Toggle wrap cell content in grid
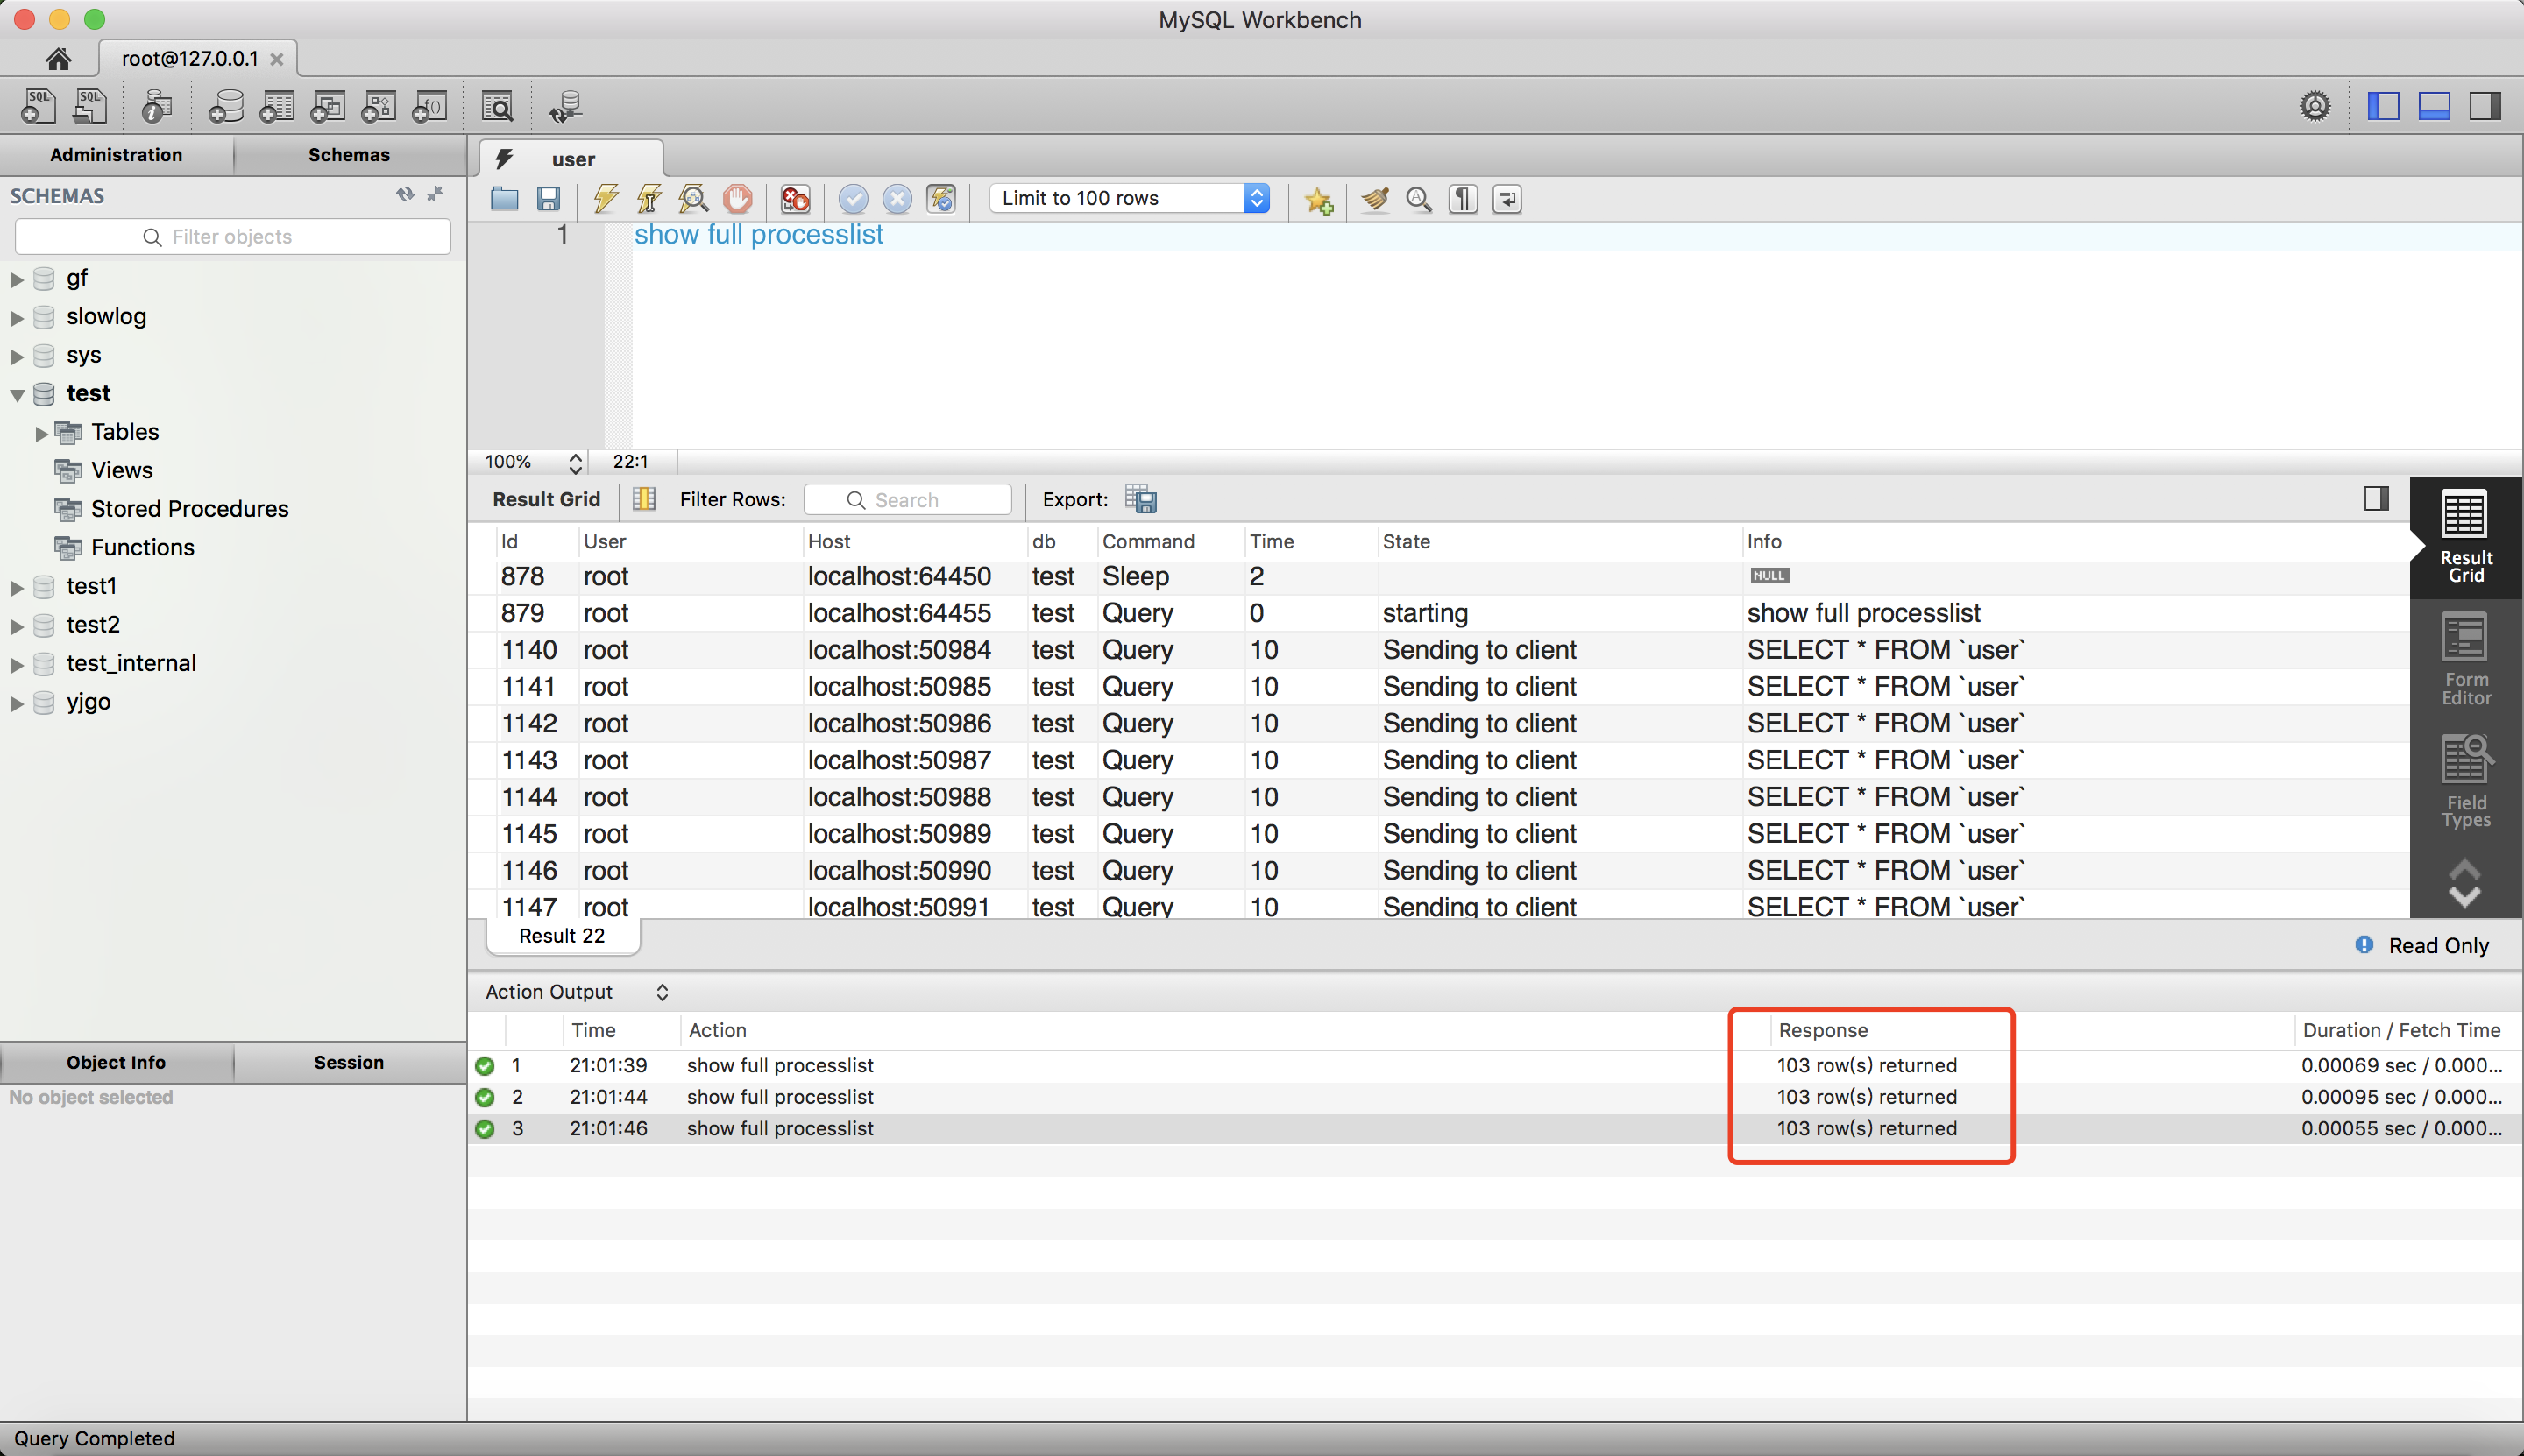The height and width of the screenshot is (1456, 2524). pyautogui.click(x=644, y=498)
